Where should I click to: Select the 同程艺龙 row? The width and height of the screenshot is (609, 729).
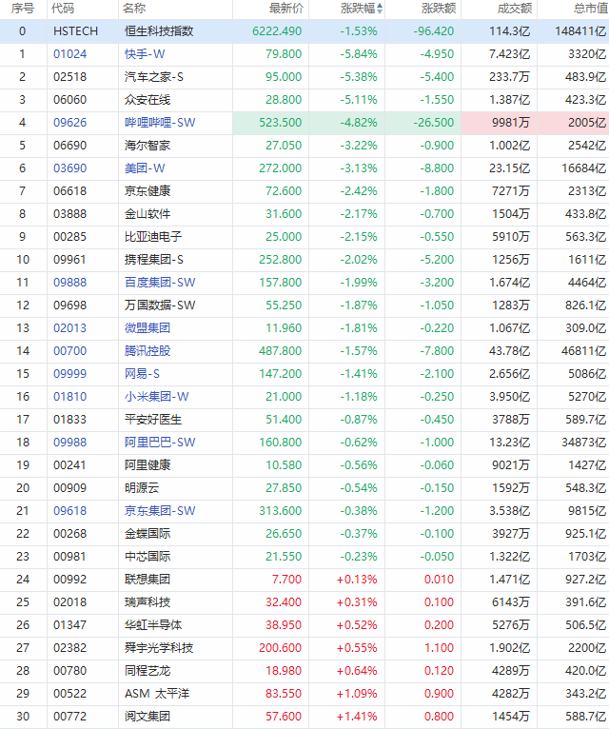304,670
